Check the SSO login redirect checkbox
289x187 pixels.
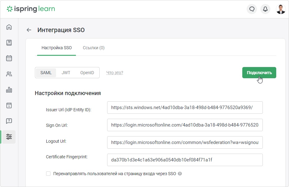pos(48,174)
